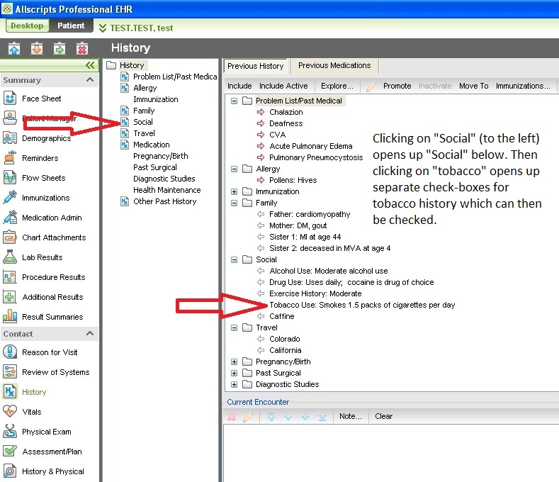
Task: Click the Clear button
Action: coord(383,416)
